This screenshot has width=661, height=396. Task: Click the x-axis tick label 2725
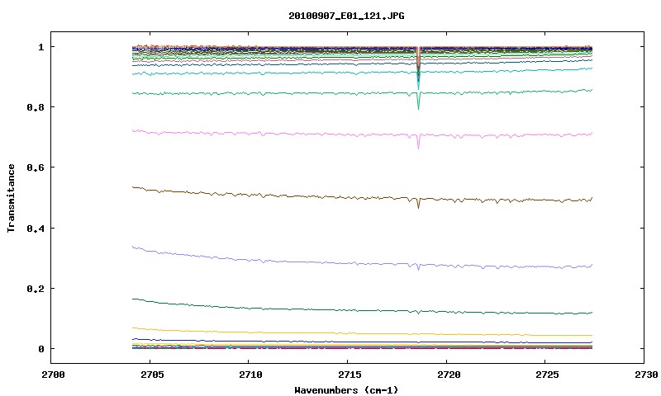pos(547,375)
